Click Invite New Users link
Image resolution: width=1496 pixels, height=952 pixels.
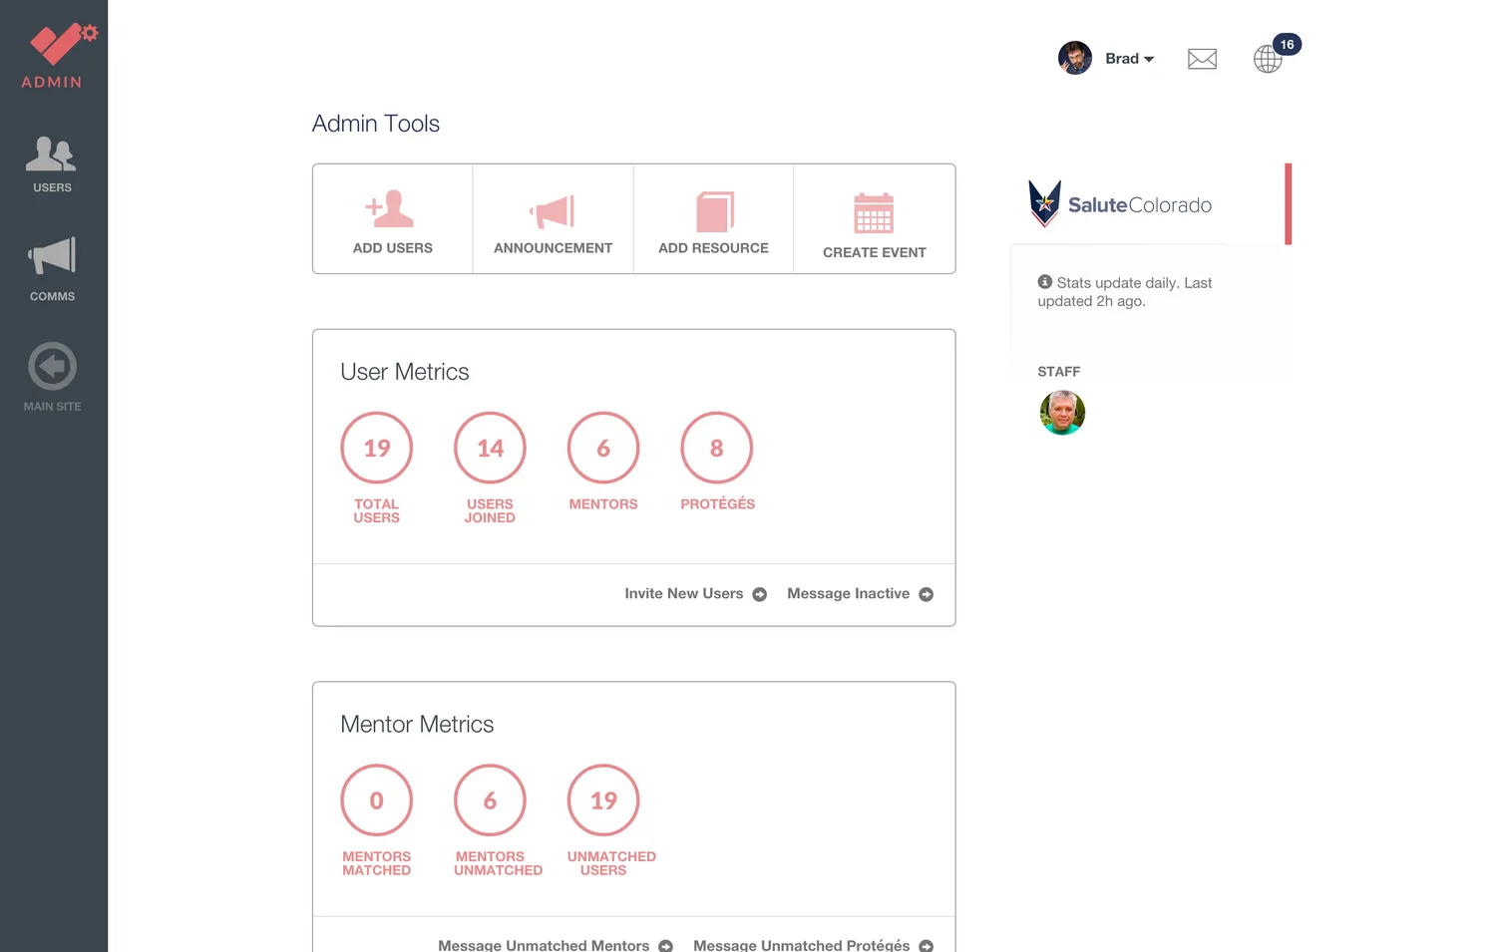pos(695,594)
